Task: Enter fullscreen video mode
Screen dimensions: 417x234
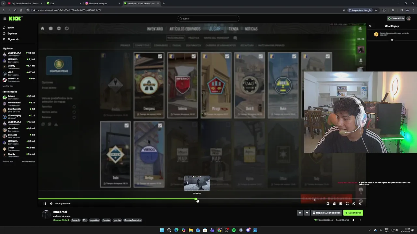Action: coord(347,203)
